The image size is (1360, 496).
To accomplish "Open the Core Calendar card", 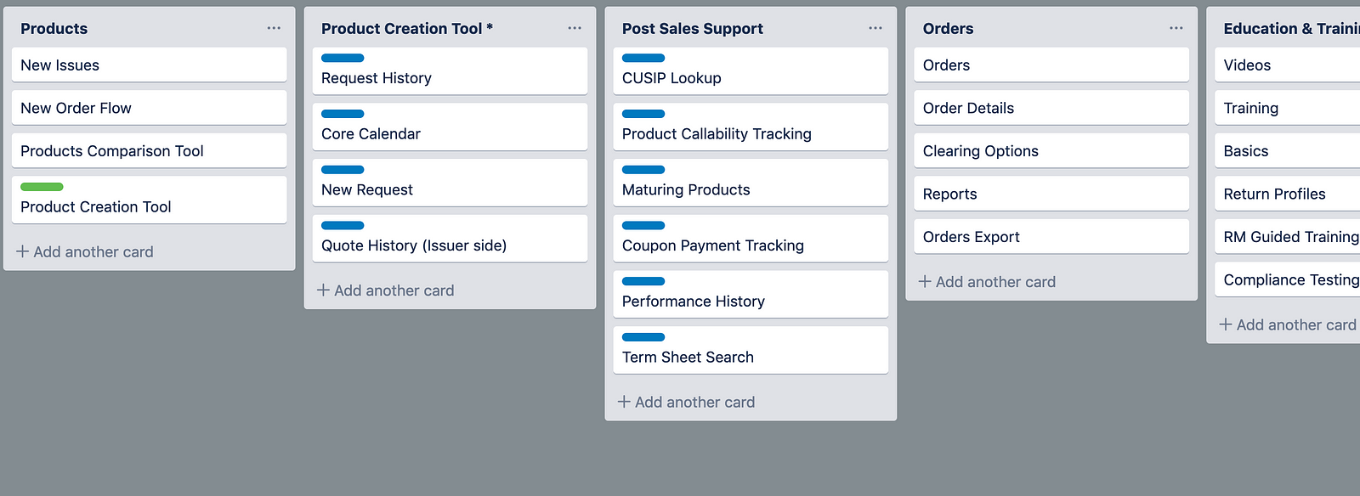I will tap(450, 133).
